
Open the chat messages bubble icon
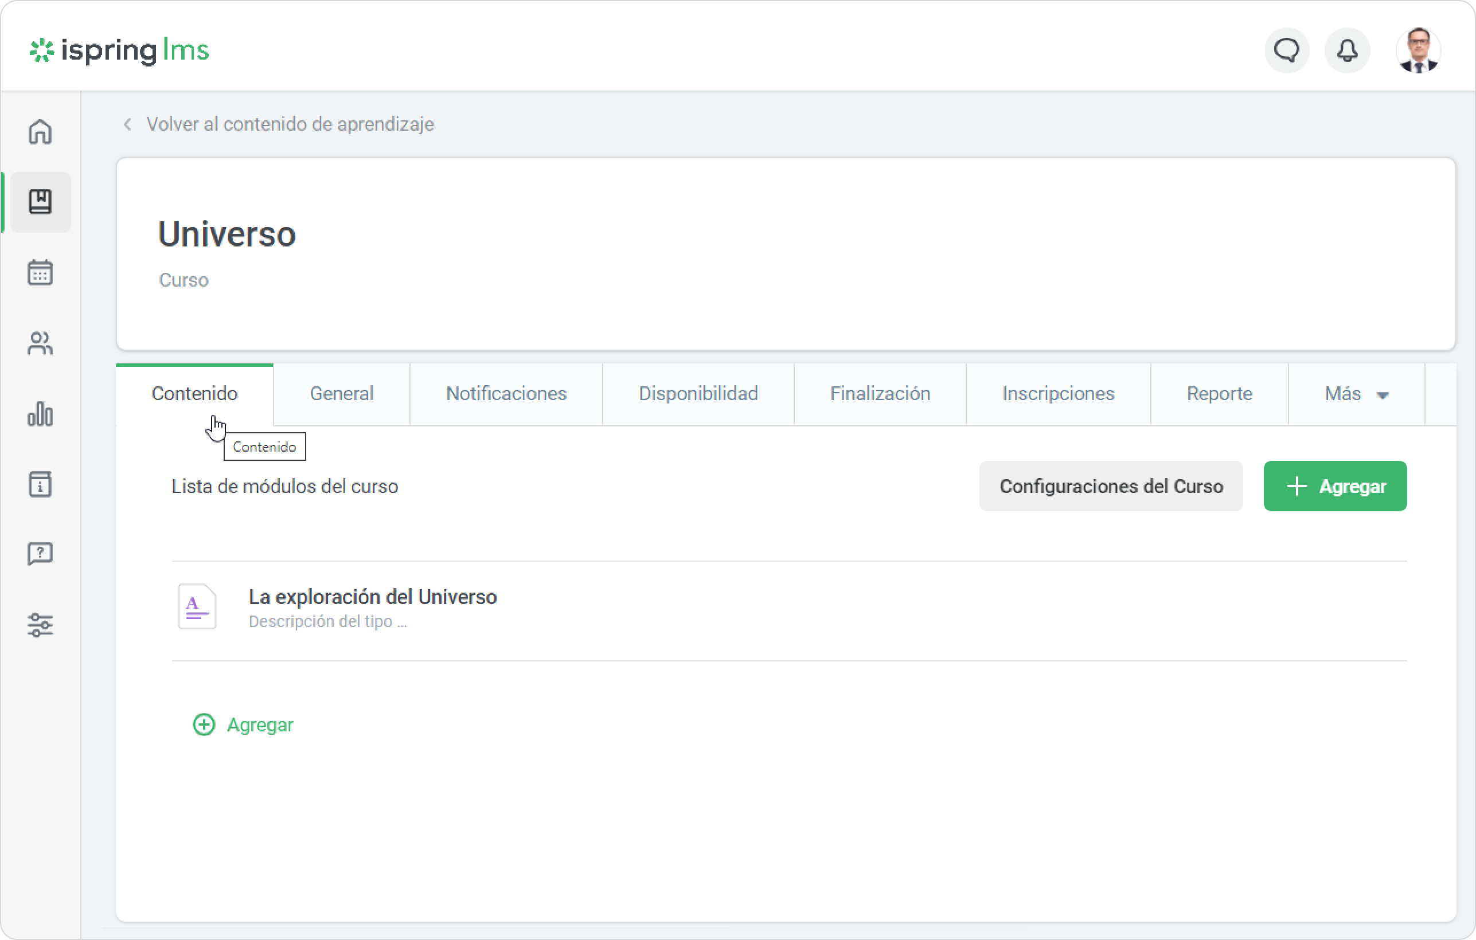pos(1287,50)
